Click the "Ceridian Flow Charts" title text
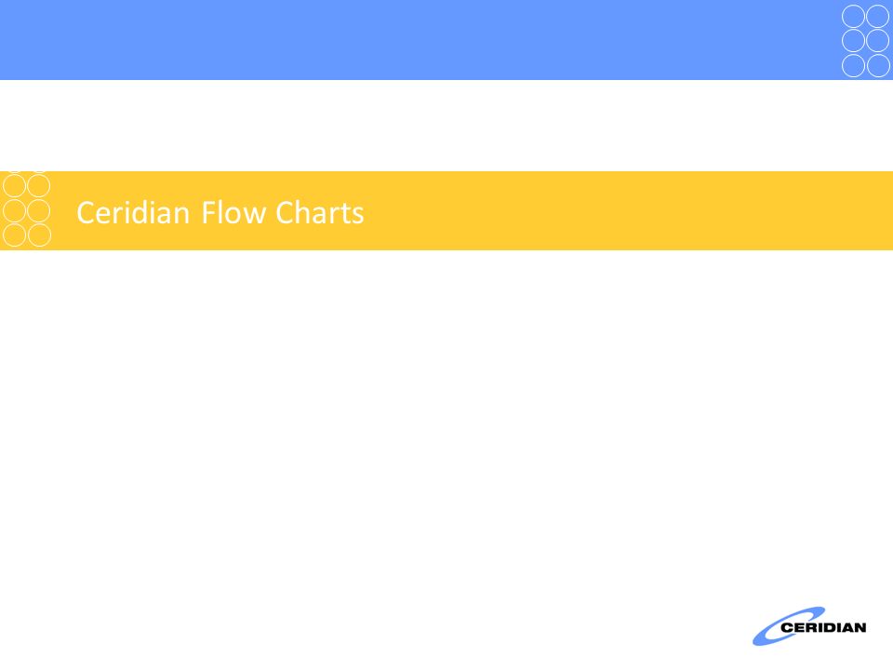 click(x=220, y=212)
